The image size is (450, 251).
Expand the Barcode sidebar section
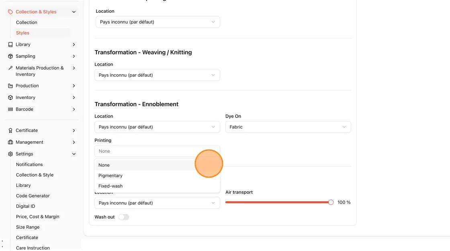click(x=74, y=109)
